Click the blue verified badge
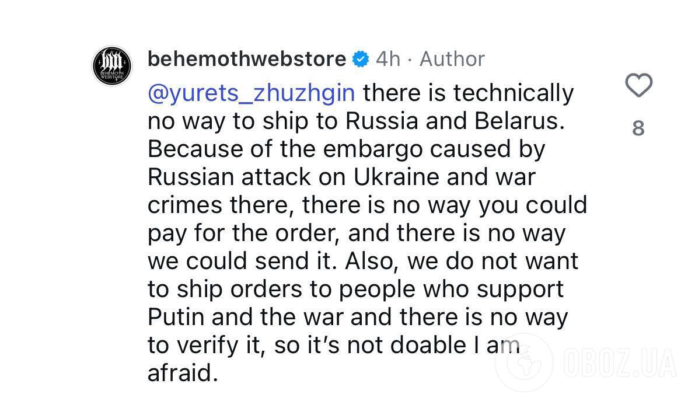The width and height of the screenshot is (688, 401). [x=361, y=58]
